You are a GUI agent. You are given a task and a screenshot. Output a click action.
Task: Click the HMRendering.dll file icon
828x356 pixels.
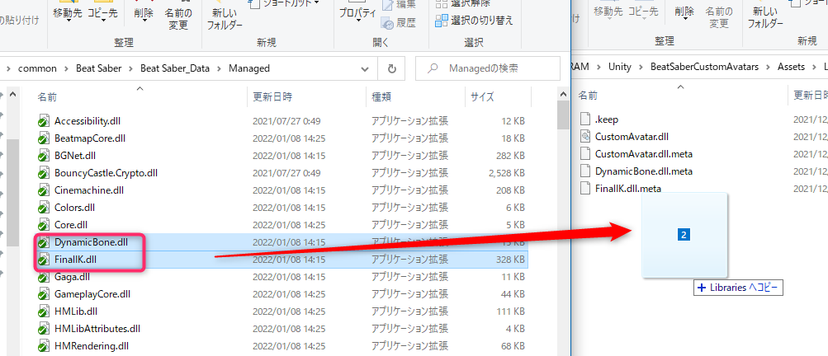[x=43, y=346]
